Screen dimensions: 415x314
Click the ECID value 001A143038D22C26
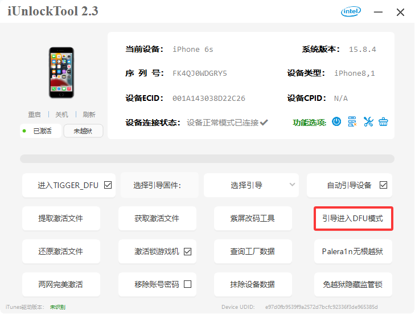click(x=209, y=99)
